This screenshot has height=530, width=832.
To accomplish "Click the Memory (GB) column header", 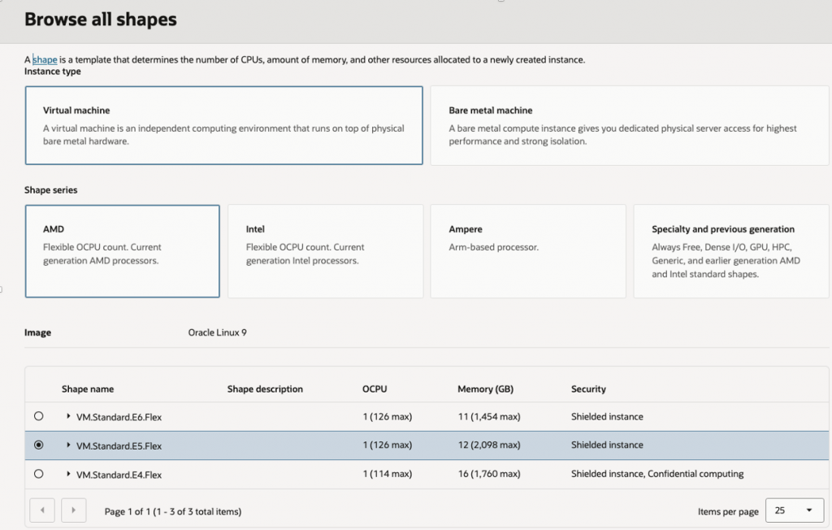I will point(486,389).
